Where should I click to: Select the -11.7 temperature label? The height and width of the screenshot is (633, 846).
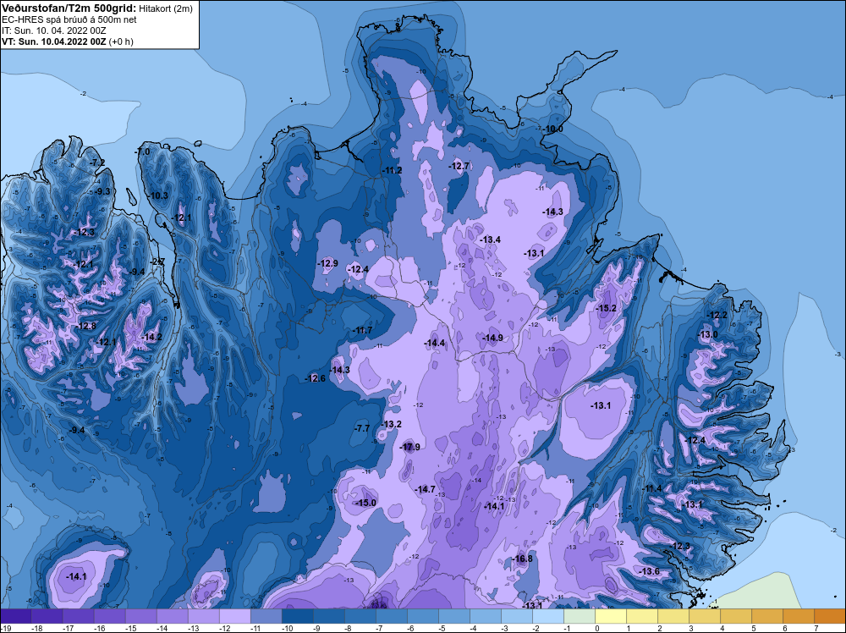click(x=362, y=330)
